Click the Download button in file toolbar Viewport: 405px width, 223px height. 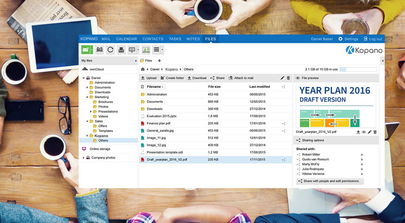pos(197,78)
